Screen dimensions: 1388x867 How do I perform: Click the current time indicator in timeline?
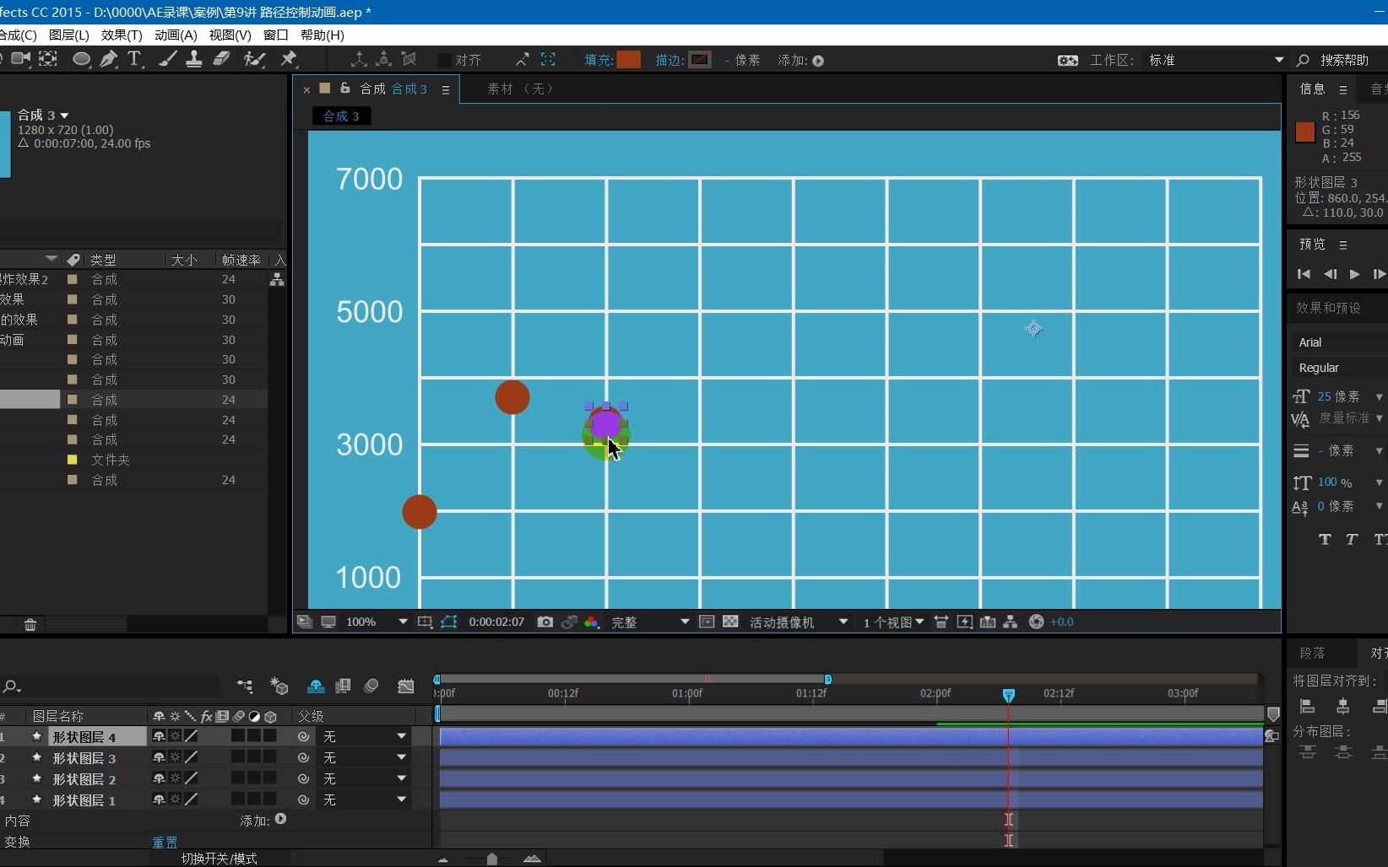tap(1008, 695)
